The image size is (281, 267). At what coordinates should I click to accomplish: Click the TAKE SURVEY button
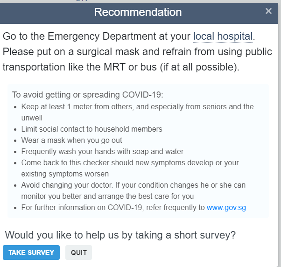[31, 253]
